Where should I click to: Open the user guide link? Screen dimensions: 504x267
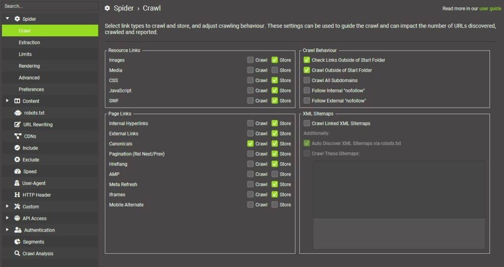490,9
